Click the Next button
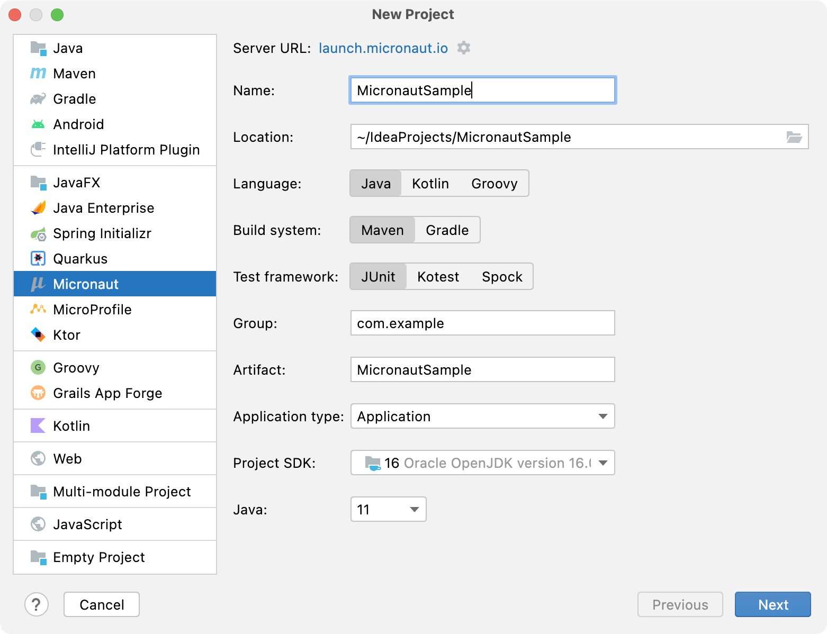The width and height of the screenshot is (827, 634). tap(773, 604)
